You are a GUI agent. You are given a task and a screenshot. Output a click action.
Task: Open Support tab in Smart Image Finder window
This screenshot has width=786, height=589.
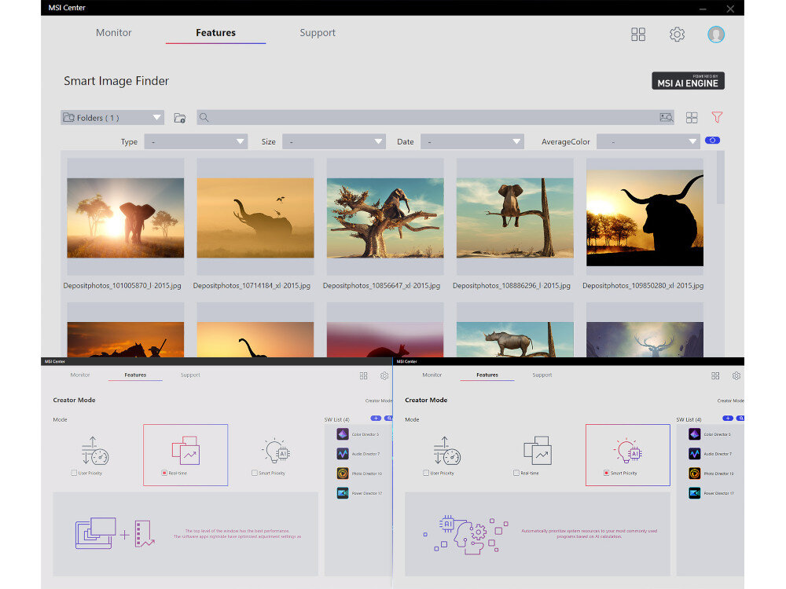(x=318, y=33)
